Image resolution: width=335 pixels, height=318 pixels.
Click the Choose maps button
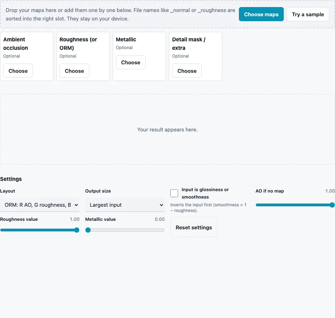[x=261, y=14]
